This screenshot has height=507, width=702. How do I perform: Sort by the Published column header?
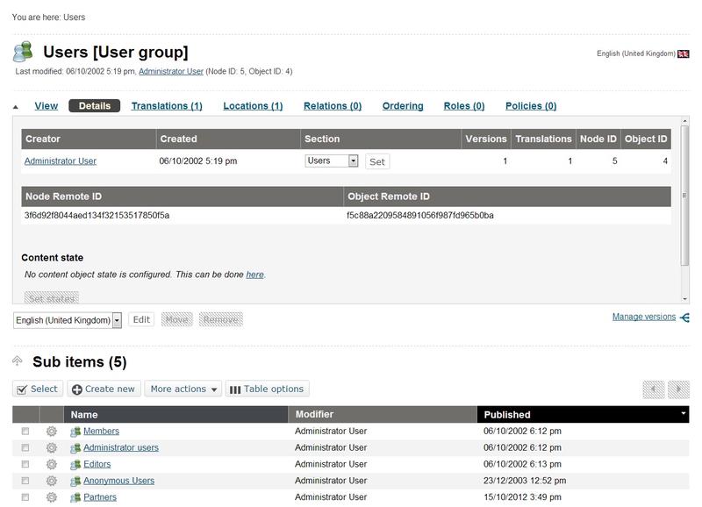[x=583, y=414]
